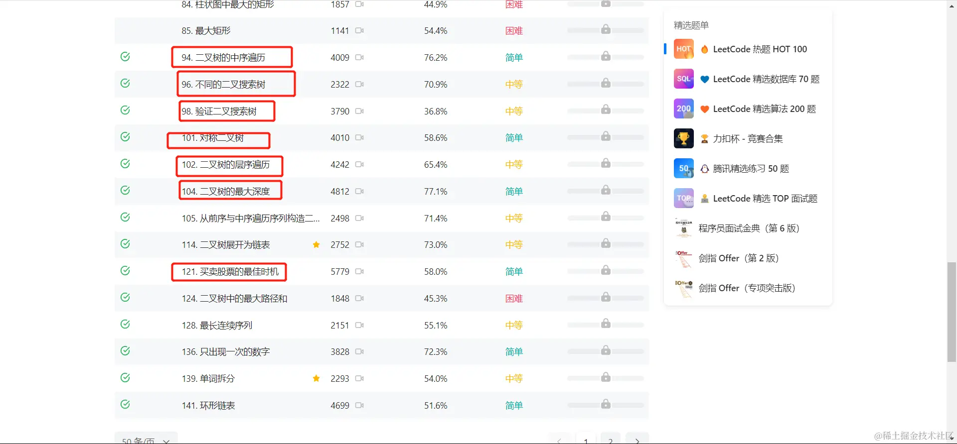Click the lock icon in problem 85 row
Screen dimensions: 957x444
[606, 29]
